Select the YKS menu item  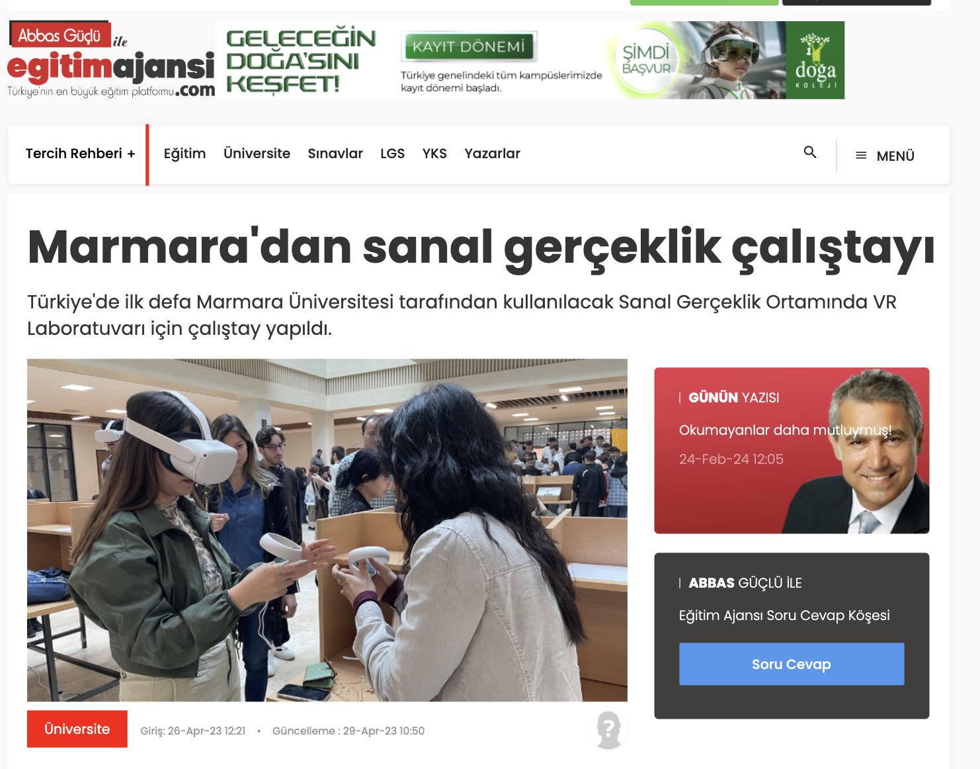click(434, 154)
